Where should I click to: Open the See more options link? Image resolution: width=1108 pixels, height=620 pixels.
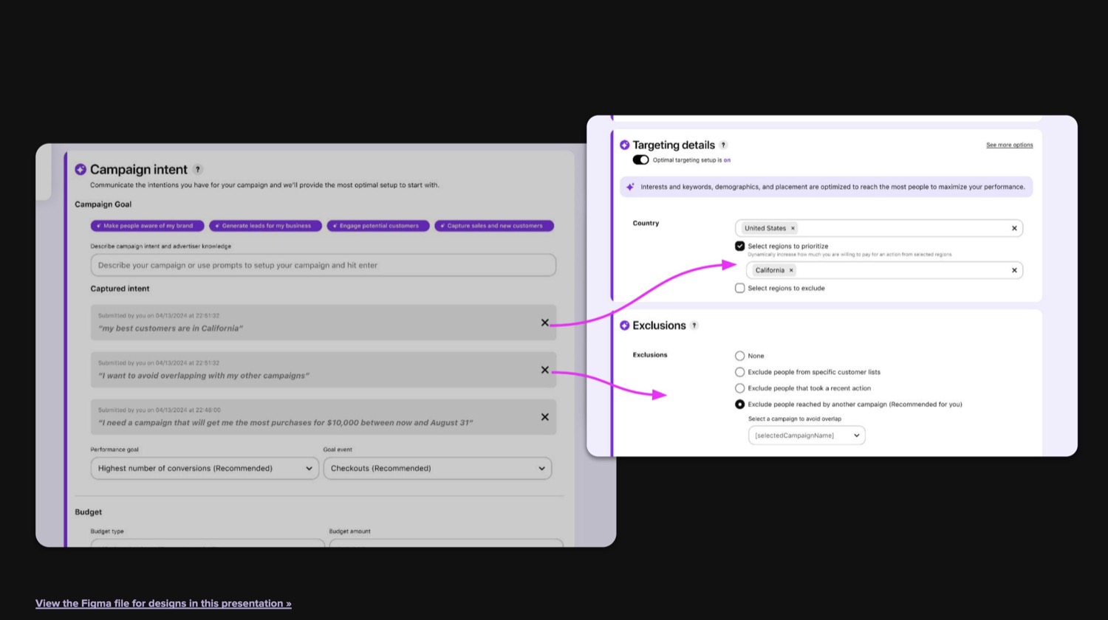(1009, 145)
